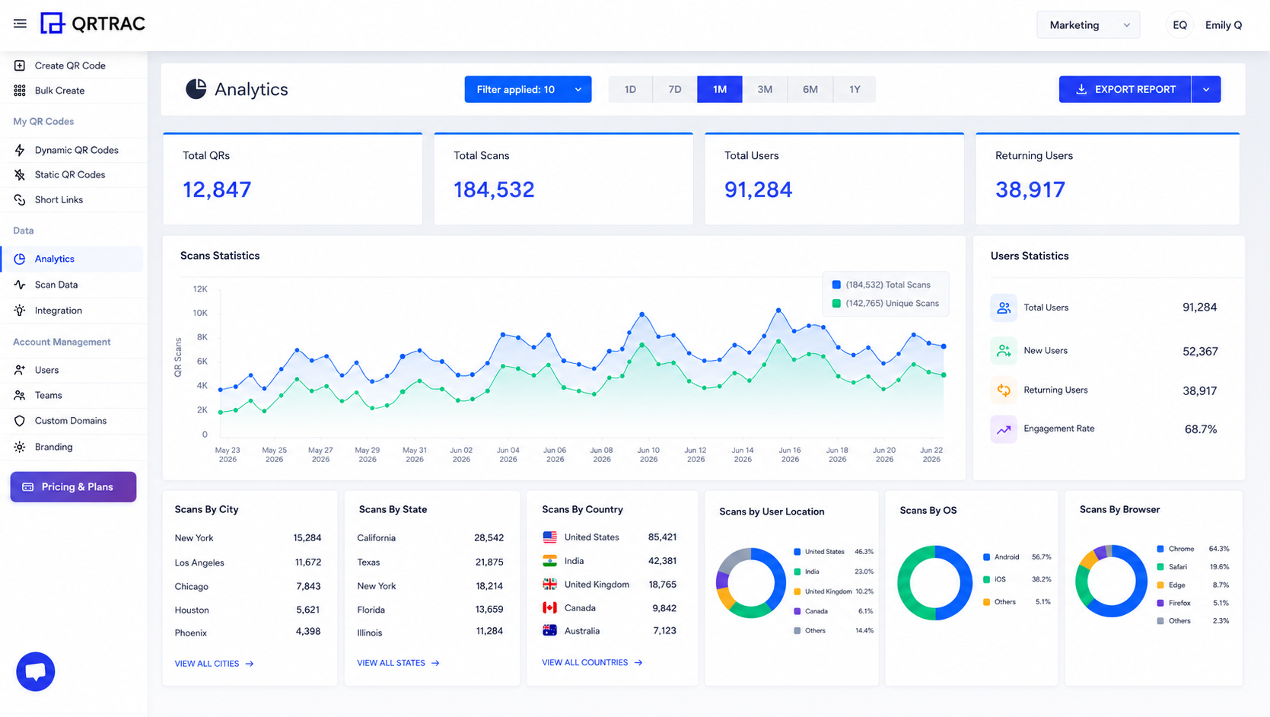Toggle Unique Scans legend series
The height and width of the screenshot is (717, 1270).
pos(885,303)
